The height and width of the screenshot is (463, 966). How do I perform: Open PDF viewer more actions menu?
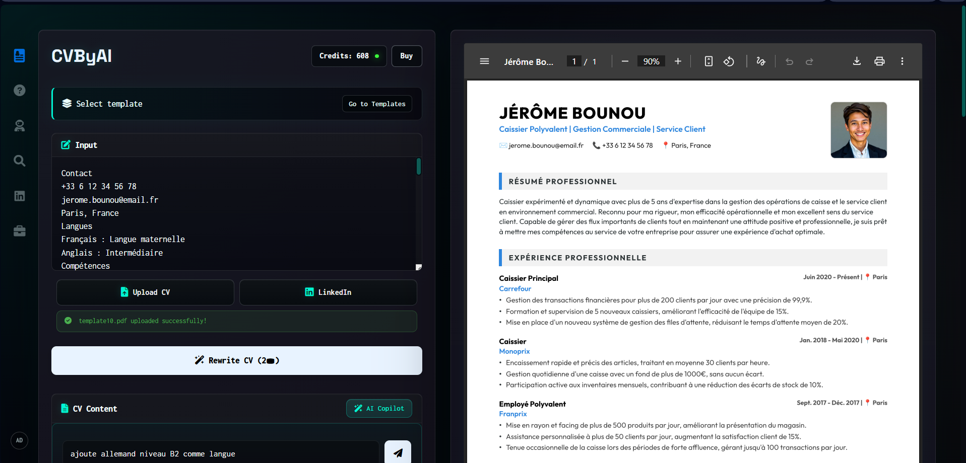tap(902, 61)
